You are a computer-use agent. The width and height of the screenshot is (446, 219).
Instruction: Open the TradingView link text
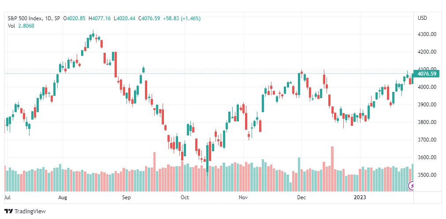(x=30, y=211)
